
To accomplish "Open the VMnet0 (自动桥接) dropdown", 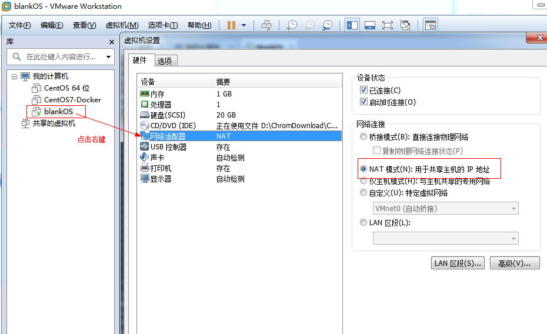I will (x=445, y=209).
